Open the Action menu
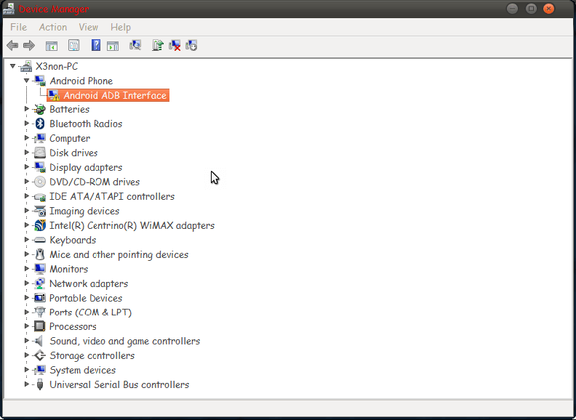 (53, 27)
